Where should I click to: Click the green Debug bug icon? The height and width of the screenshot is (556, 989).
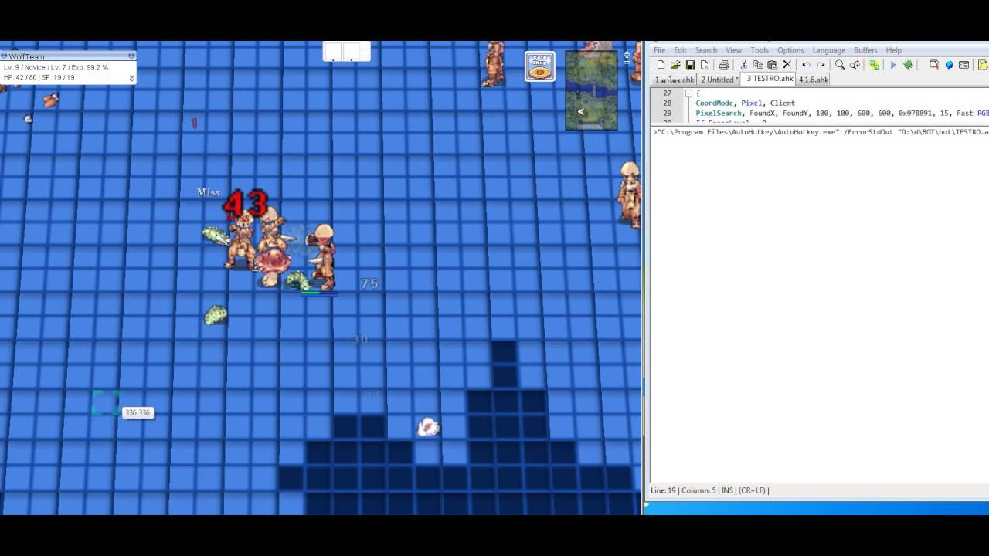pos(908,65)
